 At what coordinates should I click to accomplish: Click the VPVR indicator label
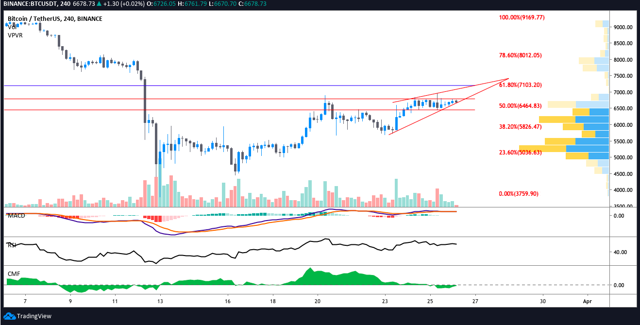pyautogui.click(x=15, y=35)
